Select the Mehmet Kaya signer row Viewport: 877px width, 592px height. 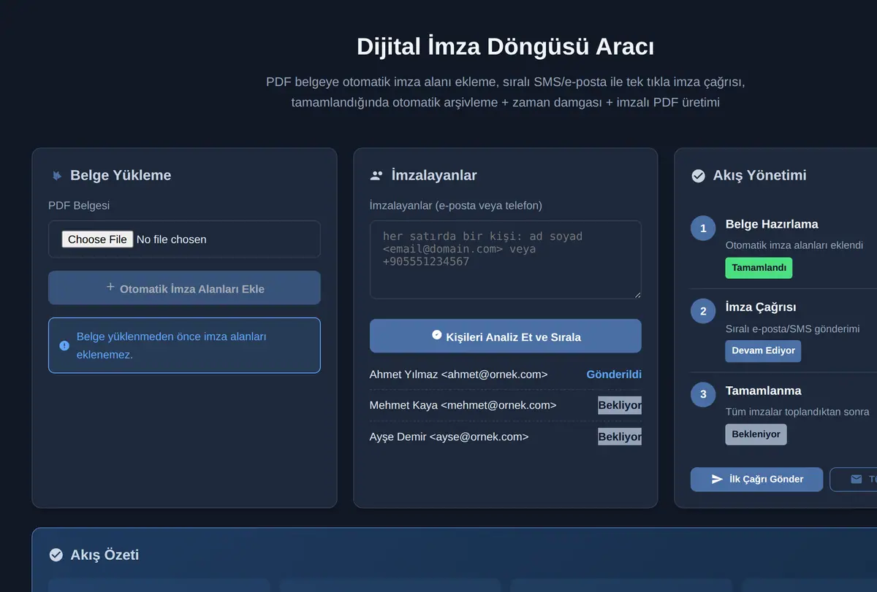pos(506,405)
